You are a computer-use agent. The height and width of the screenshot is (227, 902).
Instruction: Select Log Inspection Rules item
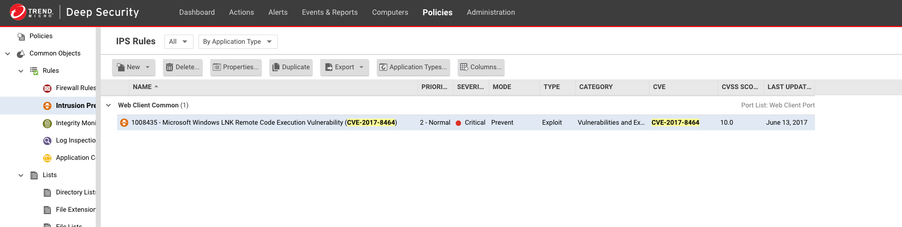click(76, 140)
